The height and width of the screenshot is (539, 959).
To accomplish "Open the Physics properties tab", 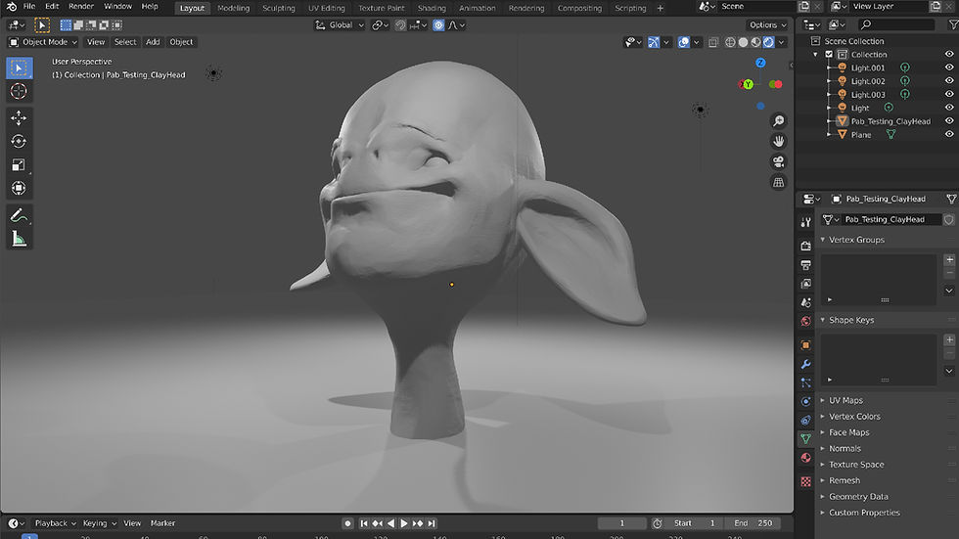I will [x=806, y=401].
